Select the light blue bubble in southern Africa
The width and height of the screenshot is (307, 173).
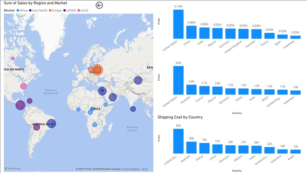pyautogui.click(x=95, y=124)
